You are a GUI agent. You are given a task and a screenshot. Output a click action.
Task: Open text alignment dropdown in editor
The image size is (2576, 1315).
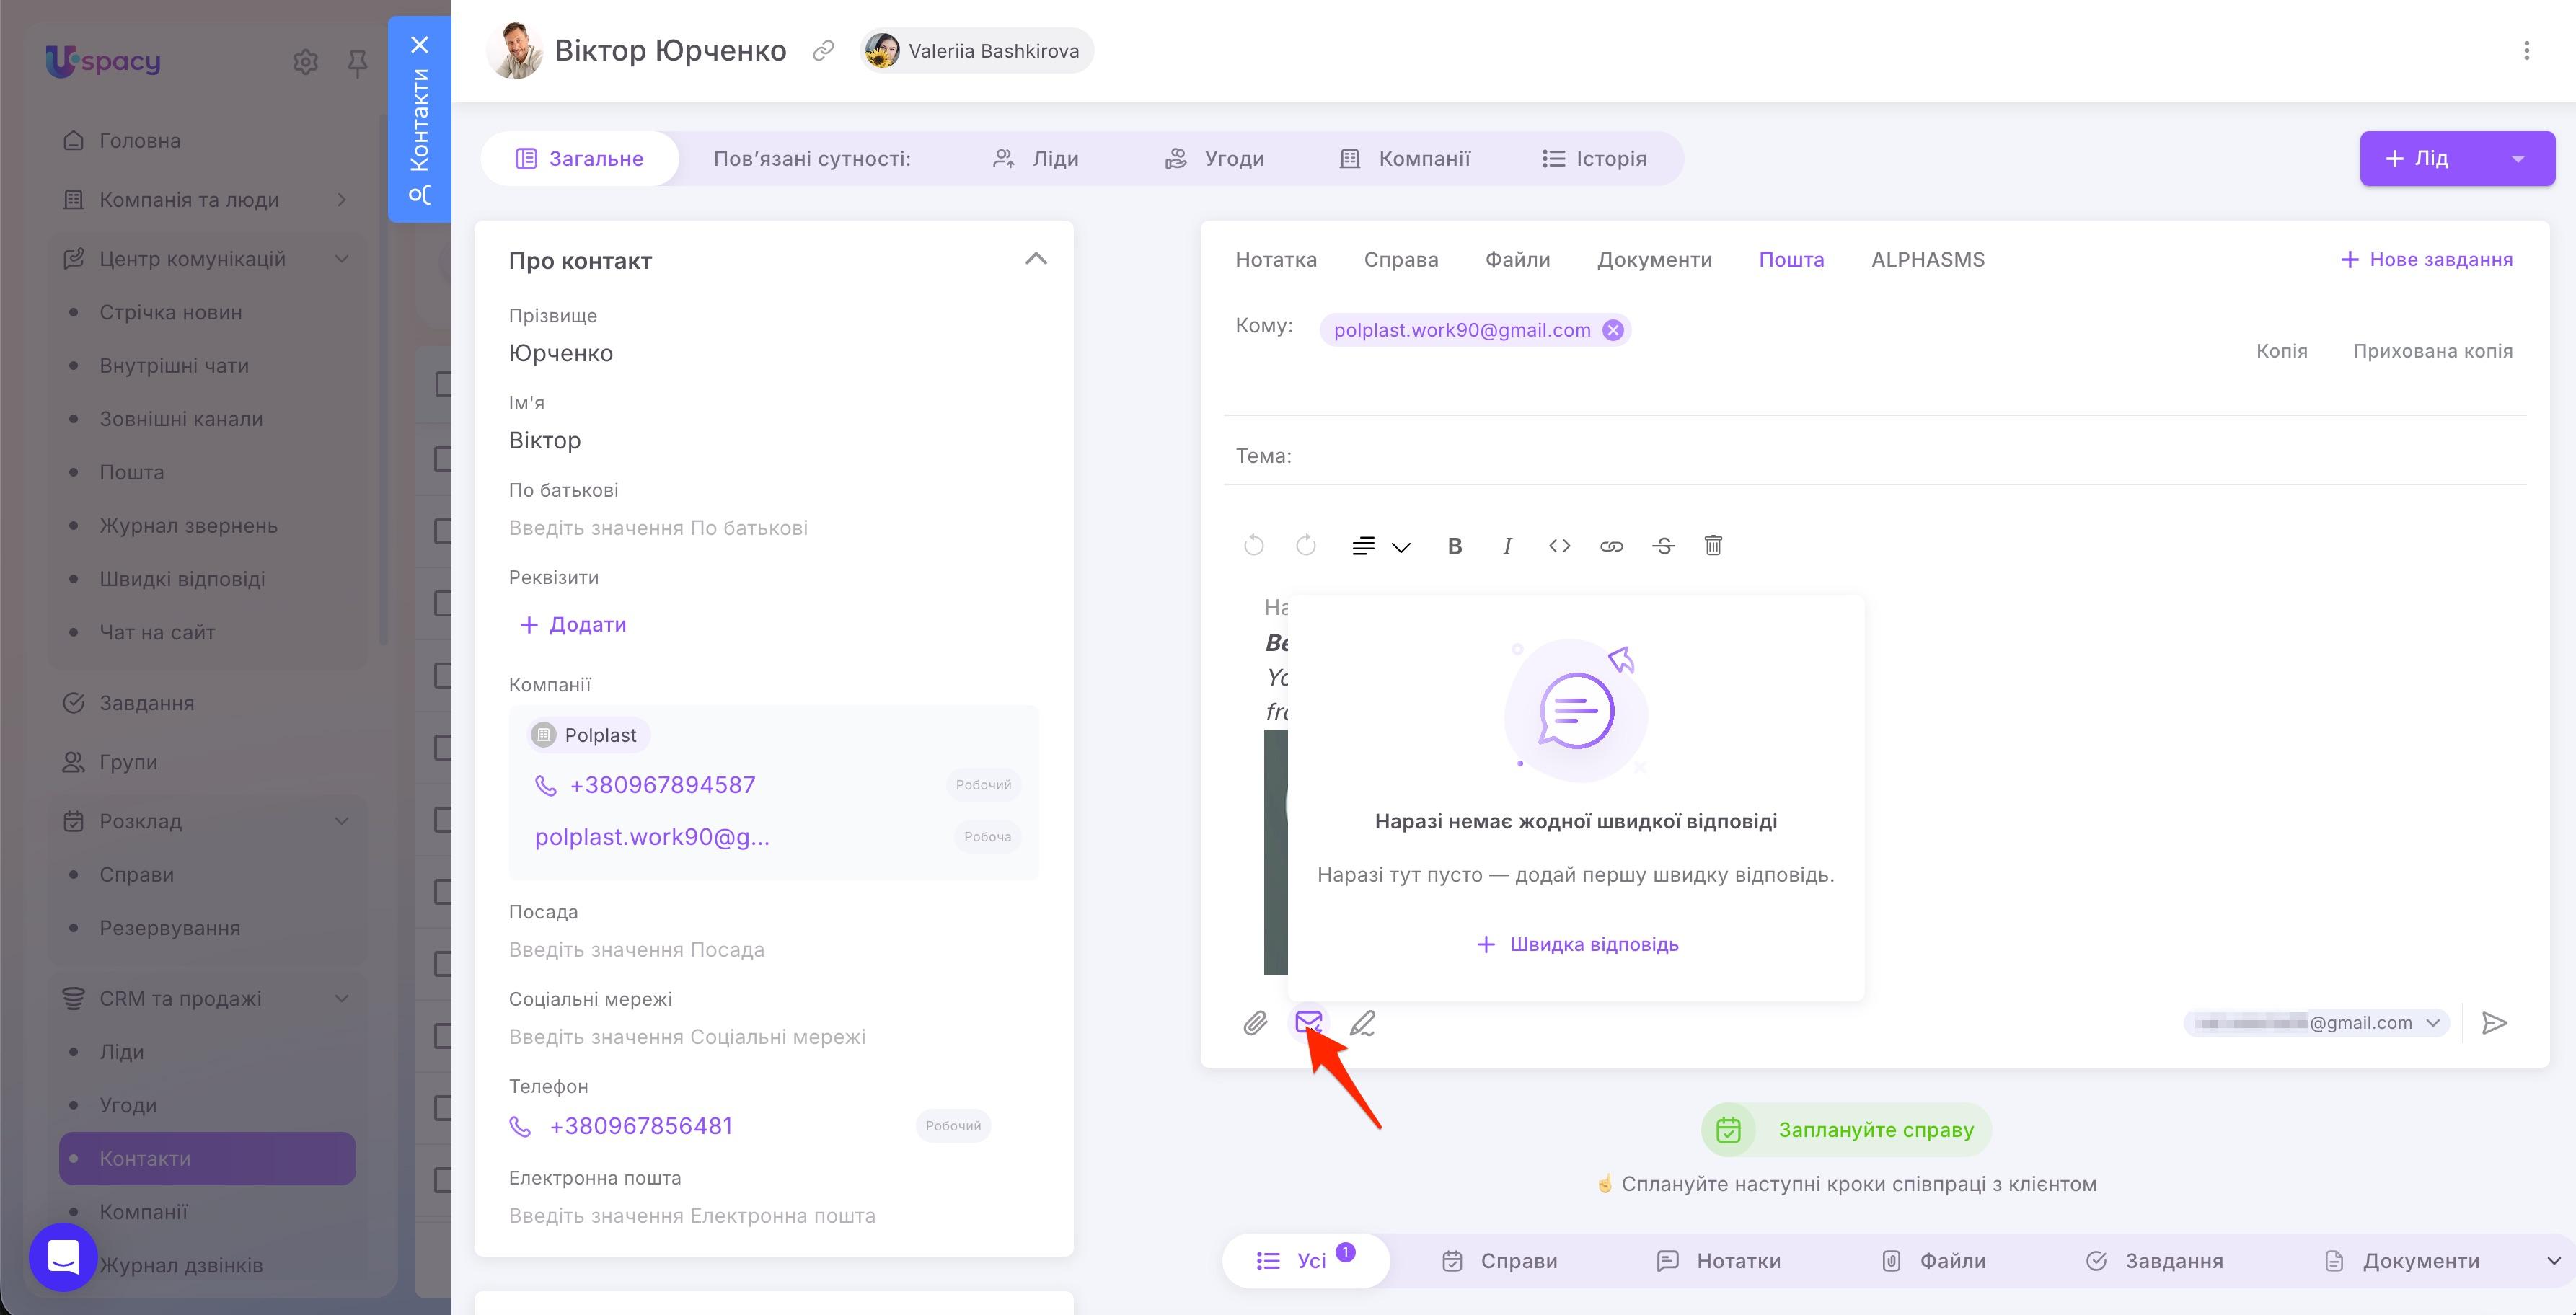click(x=1380, y=546)
